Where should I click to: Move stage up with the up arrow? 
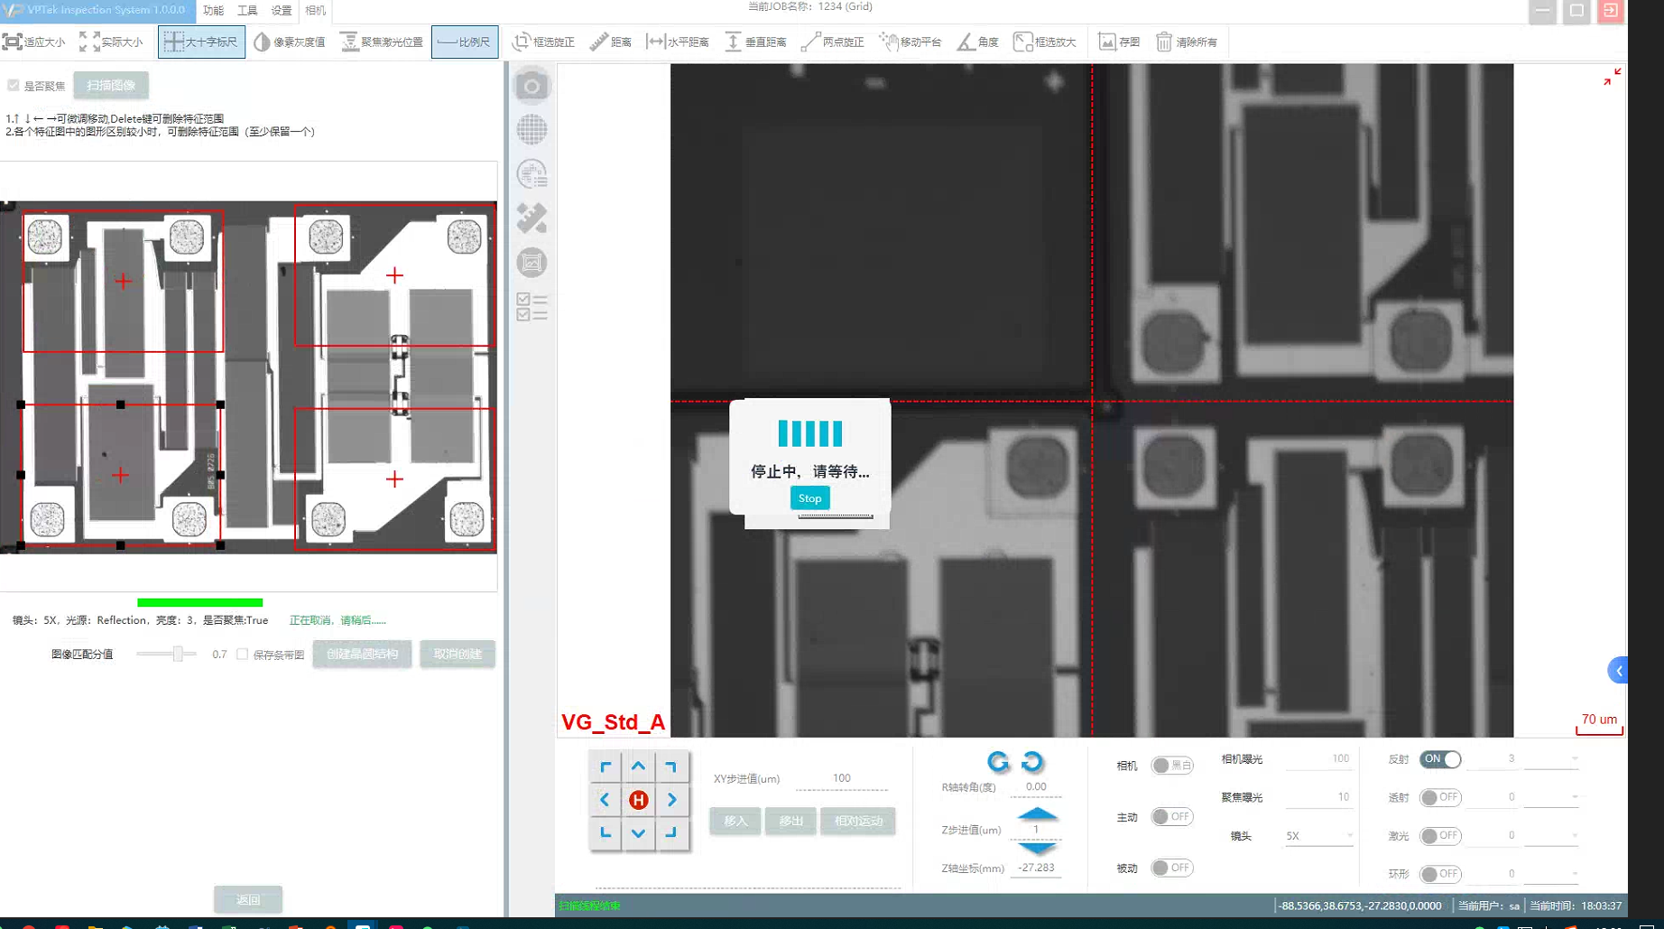tap(638, 766)
